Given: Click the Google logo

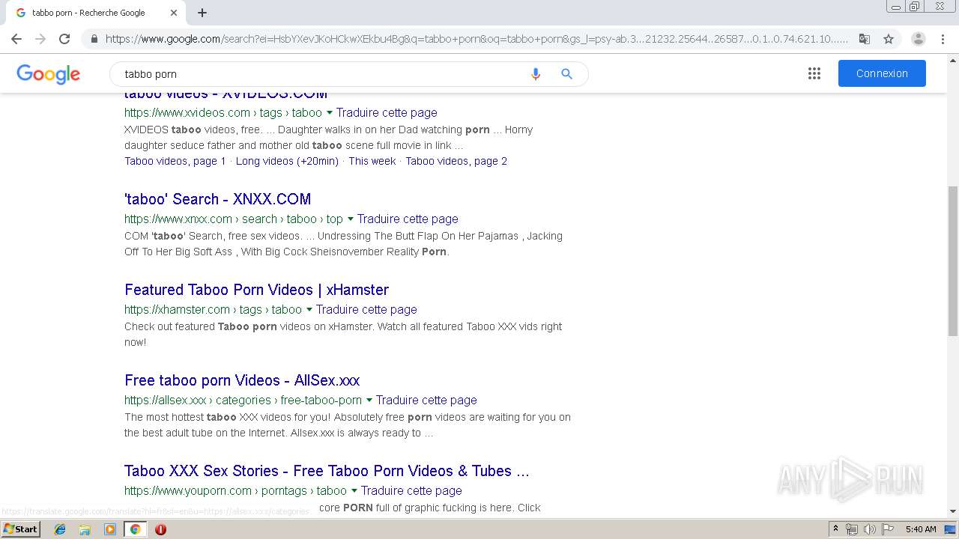Looking at the screenshot, I should 48,74.
